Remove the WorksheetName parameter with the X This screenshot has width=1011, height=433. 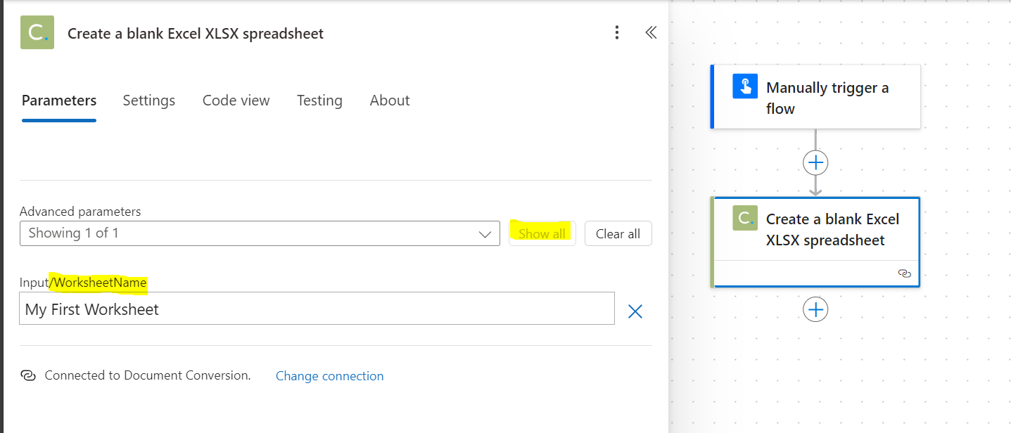pos(635,311)
